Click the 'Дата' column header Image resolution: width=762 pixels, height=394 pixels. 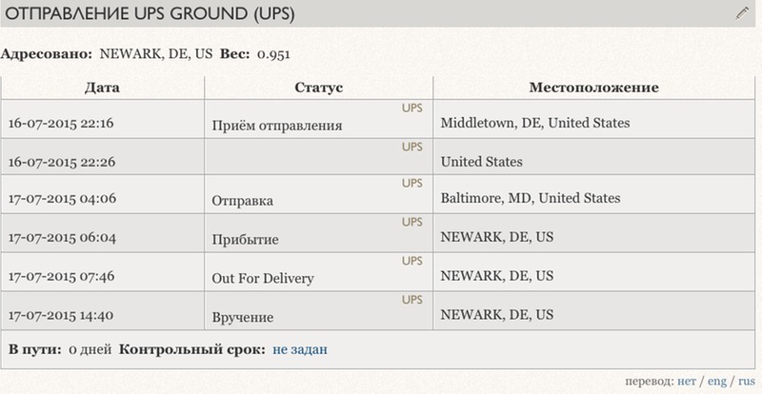pyautogui.click(x=102, y=88)
